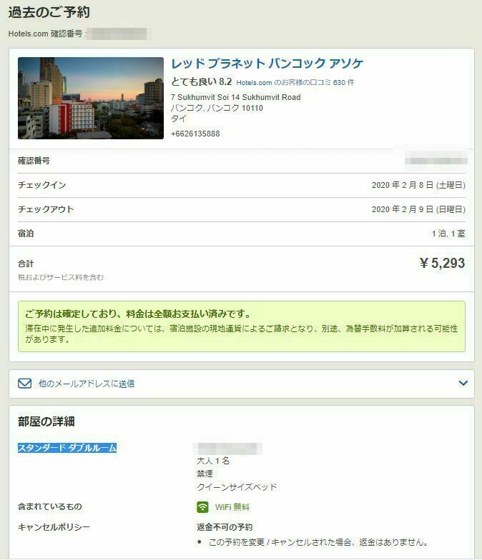The height and width of the screenshot is (560, 482).
Task: Click the チェックアウト row label
Action: coord(46,209)
